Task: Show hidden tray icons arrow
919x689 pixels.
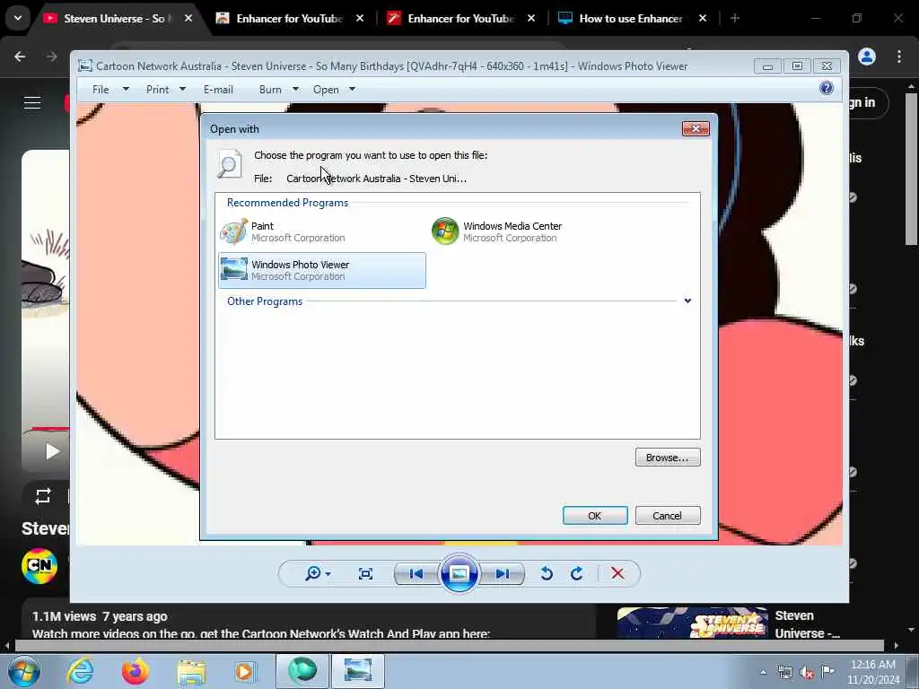Action: click(x=763, y=672)
